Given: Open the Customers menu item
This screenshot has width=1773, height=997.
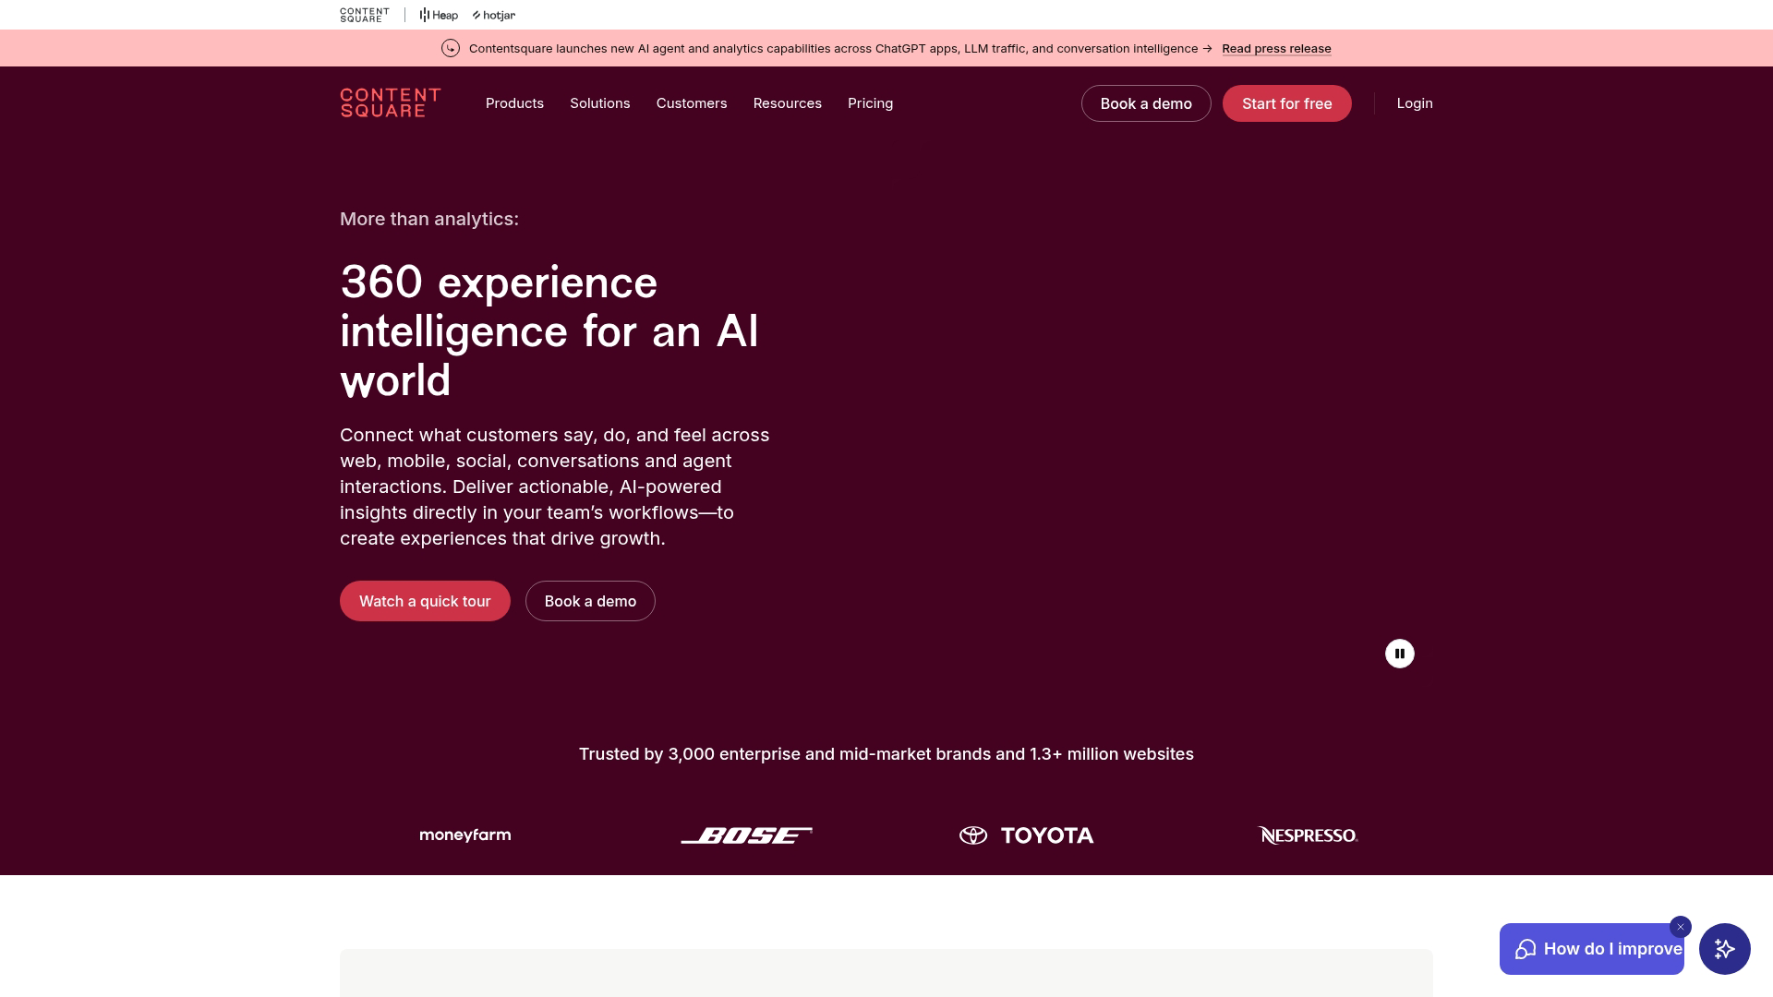Looking at the screenshot, I should click(x=691, y=103).
